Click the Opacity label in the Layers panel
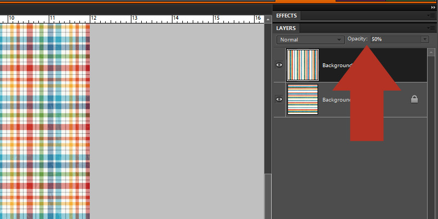The height and width of the screenshot is (219, 438). (357, 39)
